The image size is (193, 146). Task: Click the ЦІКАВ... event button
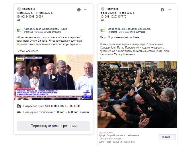tap(167, 137)
